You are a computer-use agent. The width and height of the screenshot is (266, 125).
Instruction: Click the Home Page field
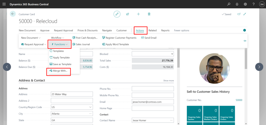point(153,108)
